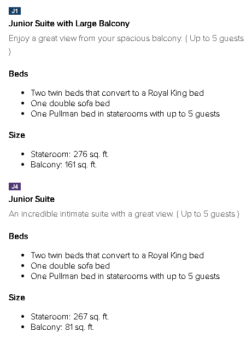Click Balcony: 81 sq. ft. item
The width and height of the screenshot is (252, 338).
point(62,327)
